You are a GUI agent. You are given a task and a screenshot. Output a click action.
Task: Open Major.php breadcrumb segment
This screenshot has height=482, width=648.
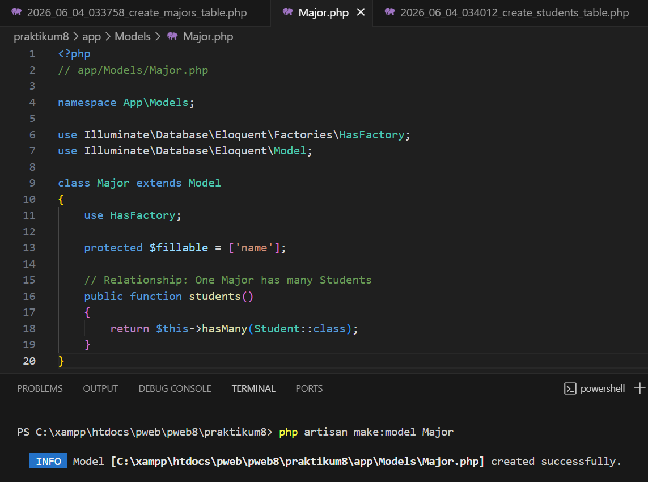pyautogui.click(x=208, y=37)
